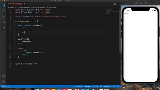Change language mode JavaScript
The image size is (160, 90).
tap(107, 86)
